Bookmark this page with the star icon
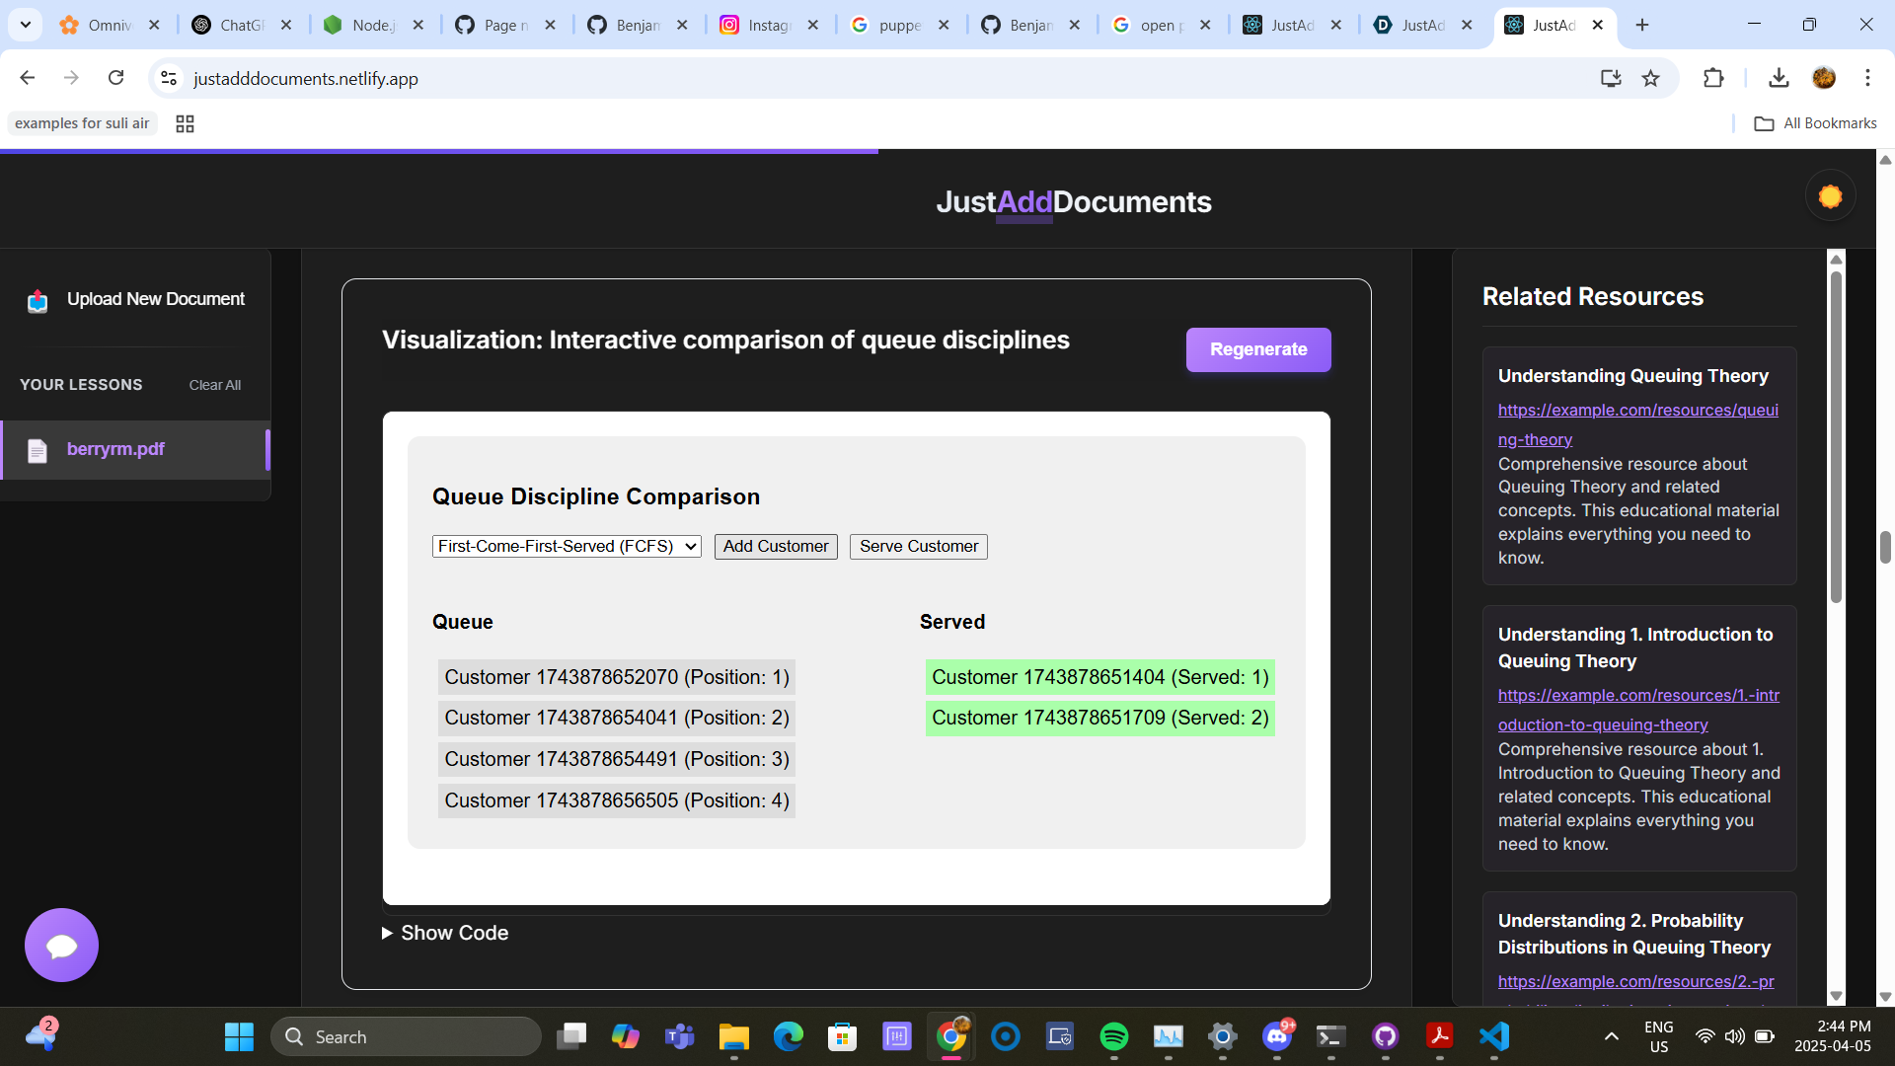The width and height of the screenshot is (1895, 1066). click(1650, 78)
